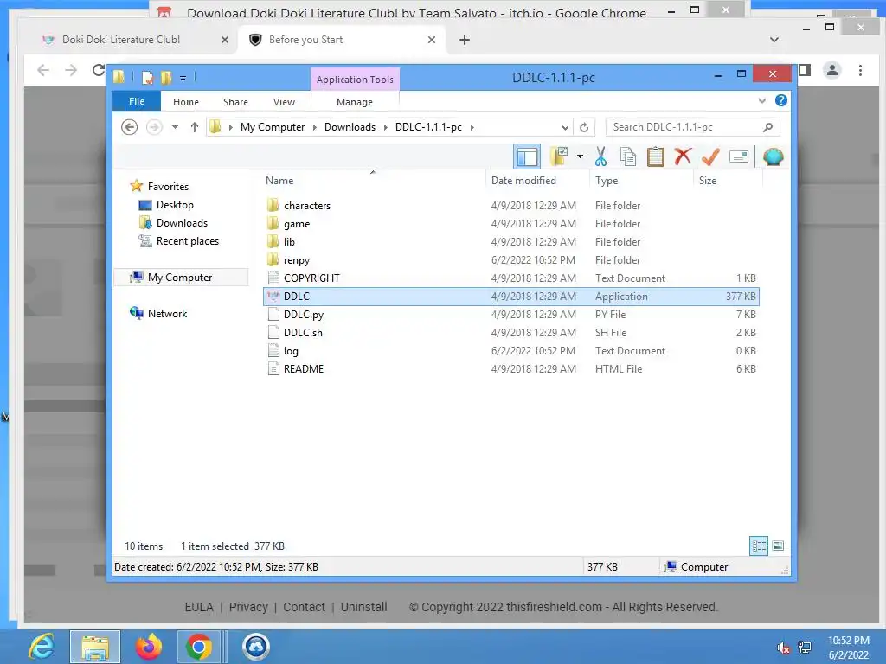Select Favorites in the navigation pane
This screenshot has height=664, width=886.
(x=168, y=187)
